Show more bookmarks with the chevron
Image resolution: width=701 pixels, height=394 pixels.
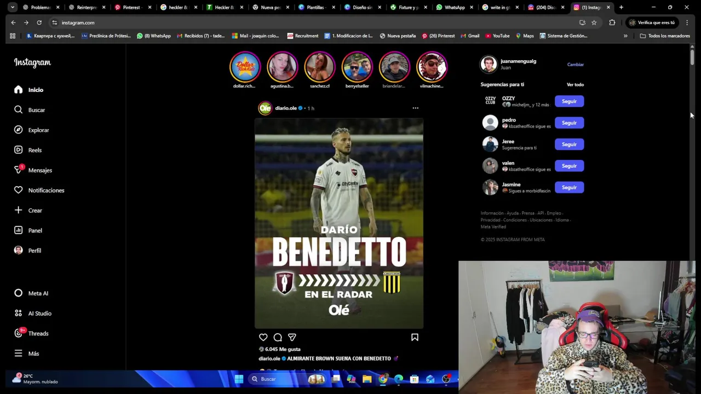click(x=625, y=36)
